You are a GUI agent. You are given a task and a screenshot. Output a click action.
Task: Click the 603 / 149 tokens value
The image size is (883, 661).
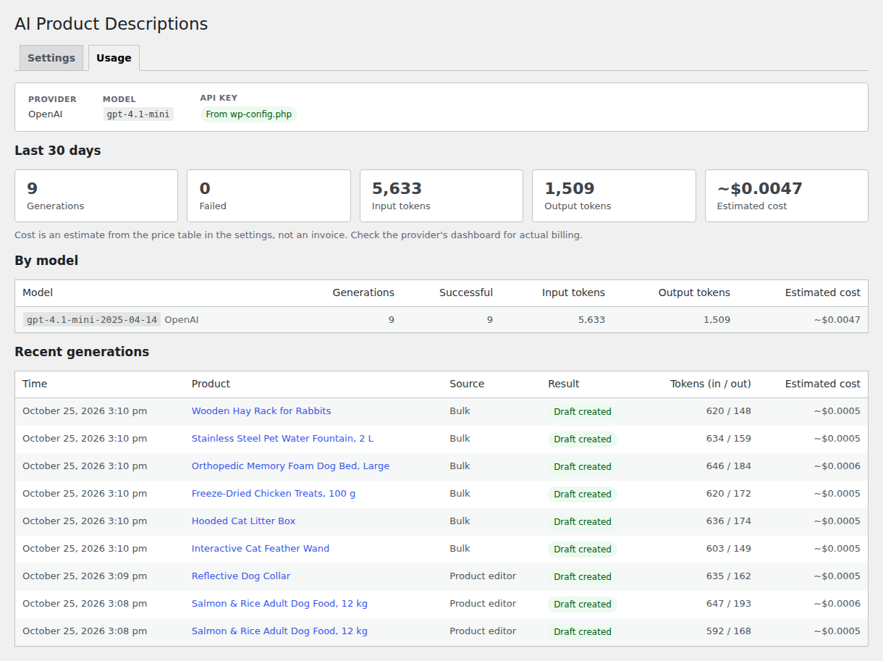(729, 549)
